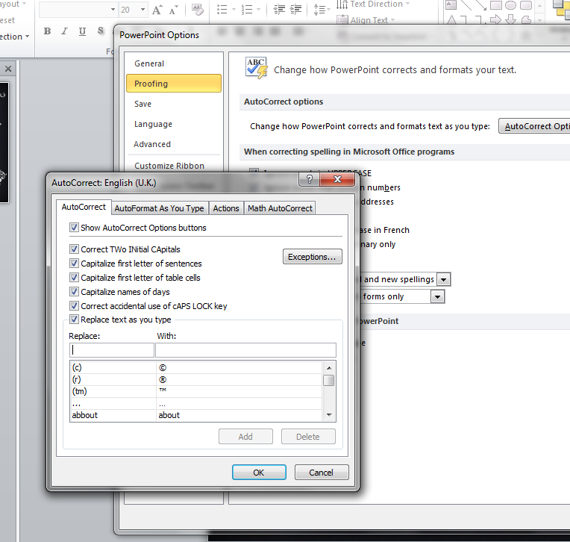This screenshot has width=570, height=542.
Task: Toggle Capitalize names of days
Action: point(74,292)
